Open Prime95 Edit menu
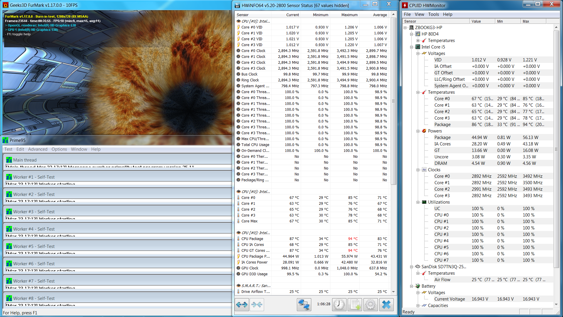The height and width of the screenshot is (317, 563). (x=20, y=149)
